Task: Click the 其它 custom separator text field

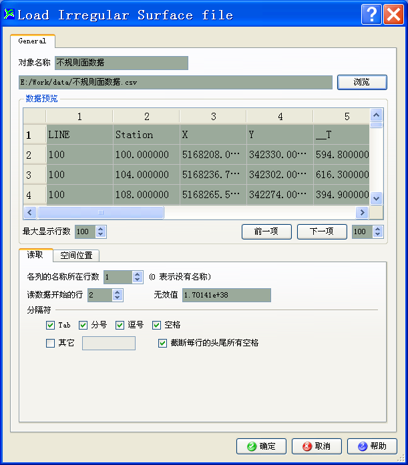Action: [x=109, y=343]
